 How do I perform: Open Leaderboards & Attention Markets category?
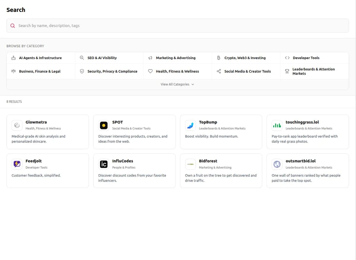[314, 71]
